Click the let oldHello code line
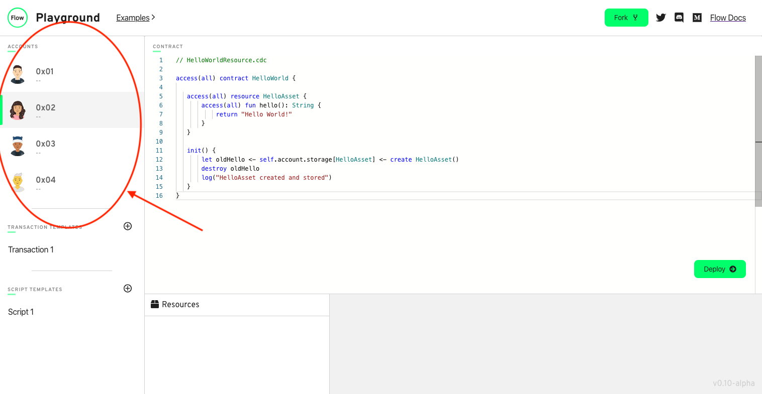Image resolution: width=762 pixels, height=394 pixels. pyautogui.click(x=330, y=160)
